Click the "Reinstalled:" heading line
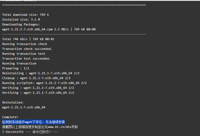Screen dimensions: 200x136 tap(13, 102)
